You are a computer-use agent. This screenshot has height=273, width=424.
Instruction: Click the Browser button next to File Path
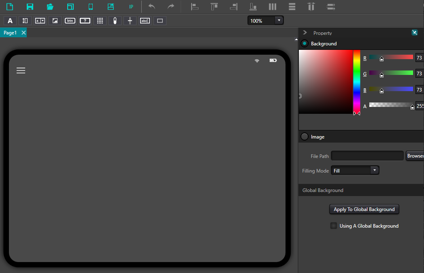pos(415,156)
